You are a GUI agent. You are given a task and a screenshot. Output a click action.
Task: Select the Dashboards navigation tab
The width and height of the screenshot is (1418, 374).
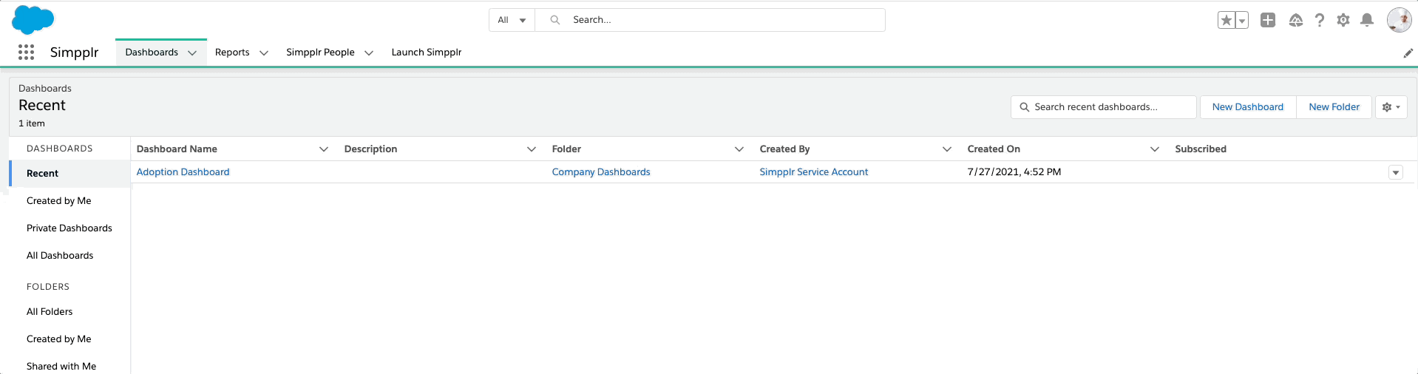(x=152, y=52)
